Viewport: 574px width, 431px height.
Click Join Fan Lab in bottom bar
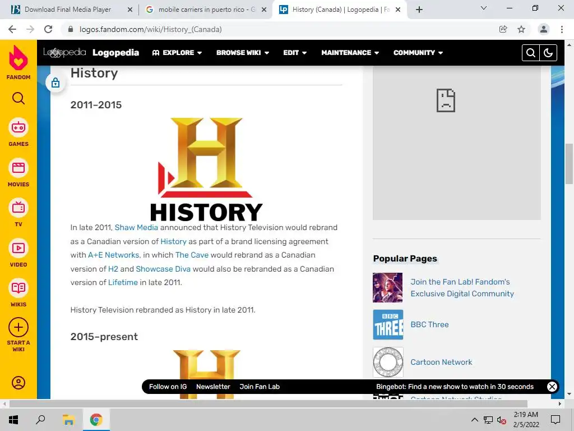tap(260, 387)
